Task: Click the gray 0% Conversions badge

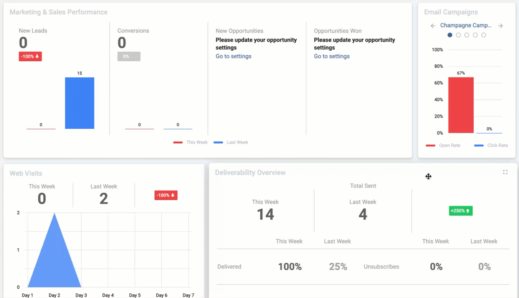Action: pyautogui.click(x=129, y=56)
